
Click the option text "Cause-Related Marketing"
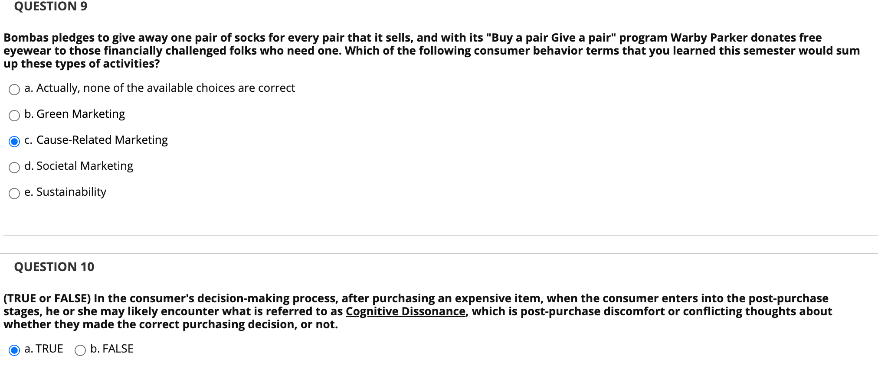coord(96,139)
